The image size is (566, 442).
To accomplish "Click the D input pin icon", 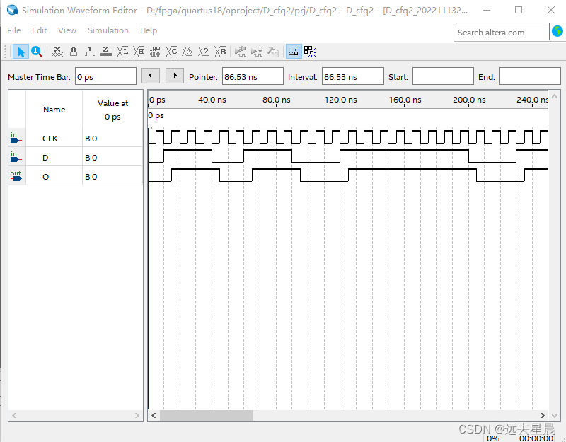I will [16, 156].
